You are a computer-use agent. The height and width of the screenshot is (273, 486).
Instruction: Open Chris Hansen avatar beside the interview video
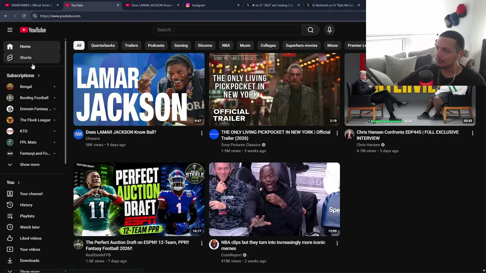pos(349,134)
